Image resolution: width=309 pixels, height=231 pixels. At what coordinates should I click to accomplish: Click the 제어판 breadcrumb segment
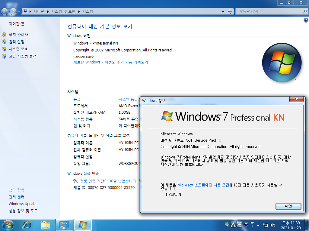coord(39,12)
